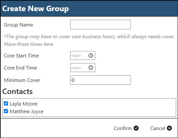
Task: Cancel creating the group
Action: pyautogui.click(x=161, y=128)
